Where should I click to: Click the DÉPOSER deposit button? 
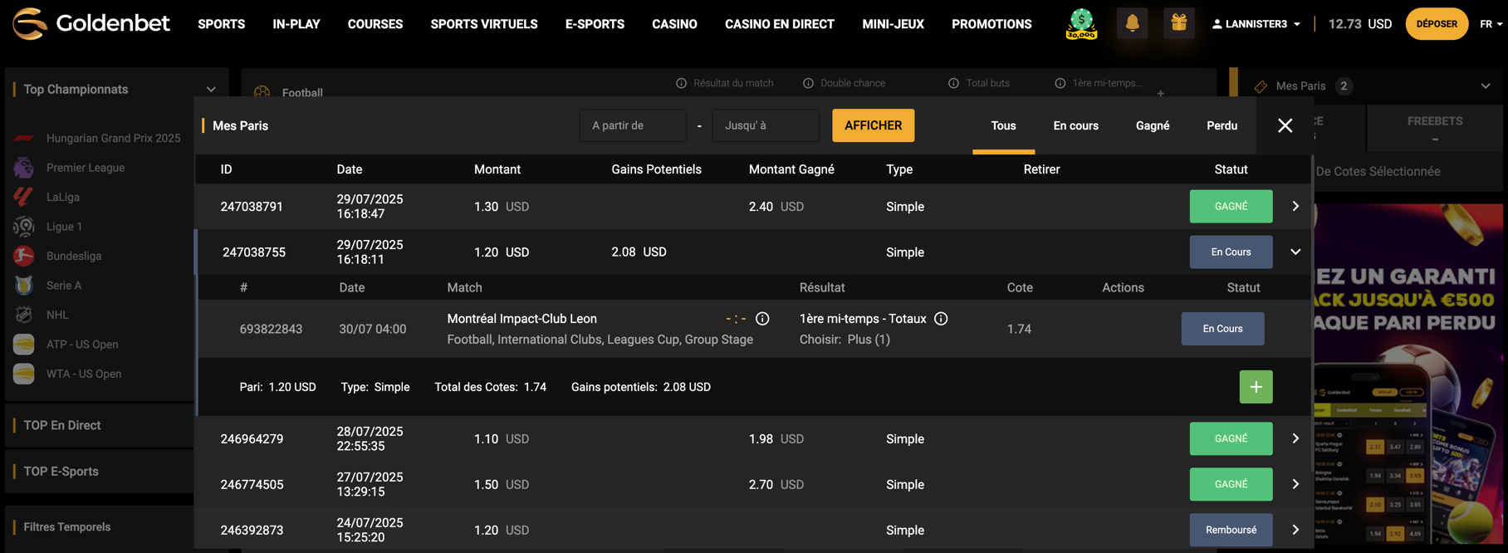pyautogui.click(x=1436, y=24)
